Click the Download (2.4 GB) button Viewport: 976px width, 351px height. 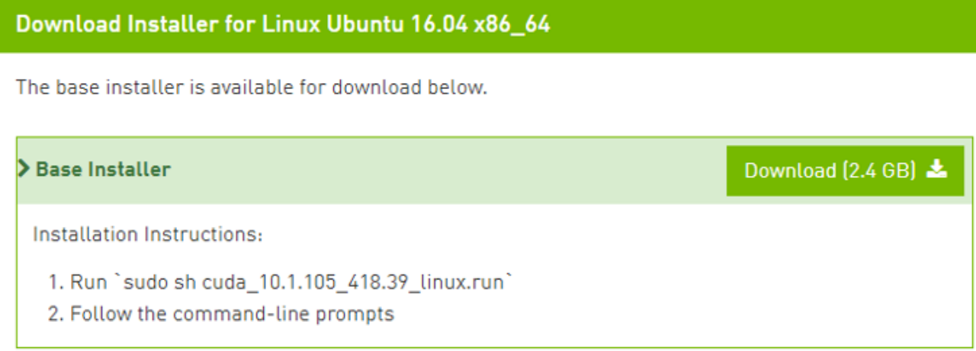tap(845, 171)
